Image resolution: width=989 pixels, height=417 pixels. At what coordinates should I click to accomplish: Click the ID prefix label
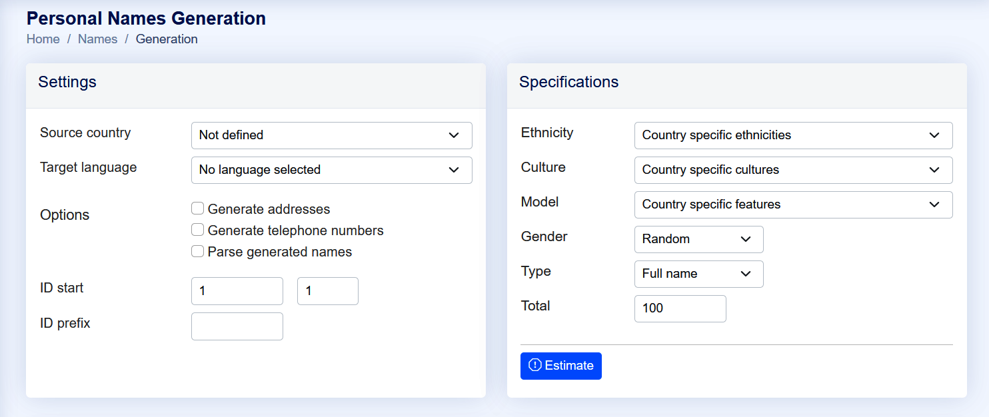coord(65,323)
